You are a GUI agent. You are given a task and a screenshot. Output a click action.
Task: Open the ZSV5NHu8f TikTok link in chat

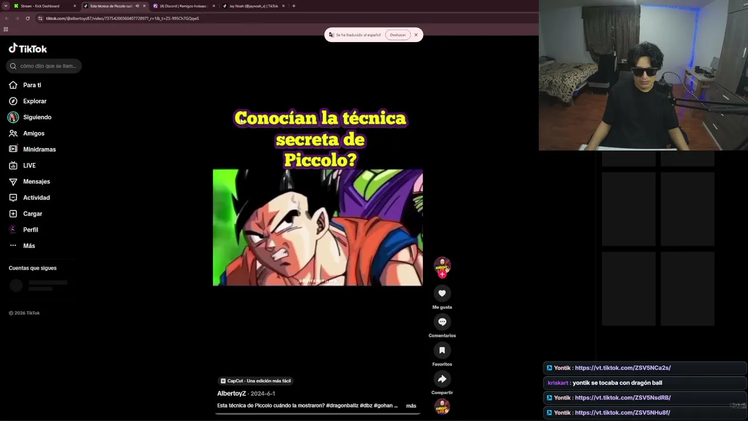622,413
